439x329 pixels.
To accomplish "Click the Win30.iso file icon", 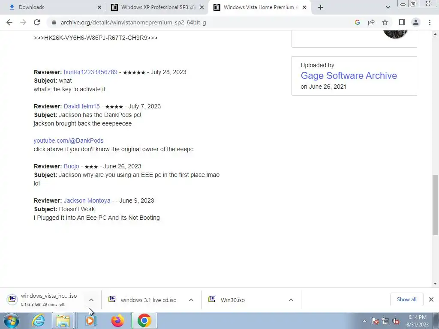I will tap(212, 299).
